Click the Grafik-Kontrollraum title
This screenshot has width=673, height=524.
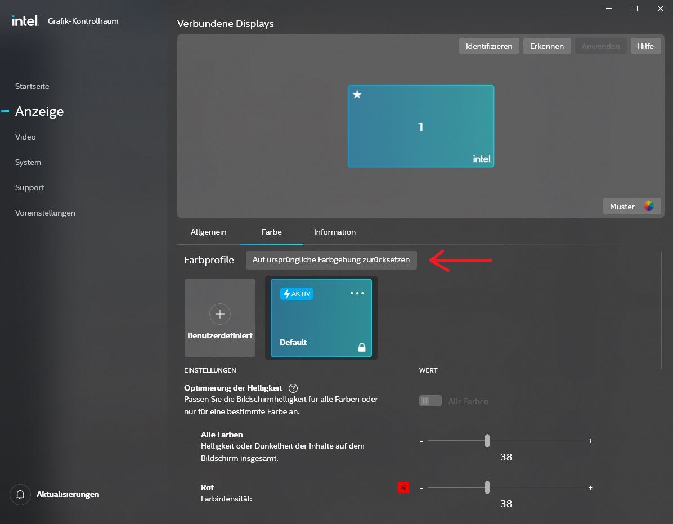(x=83, y=21)
